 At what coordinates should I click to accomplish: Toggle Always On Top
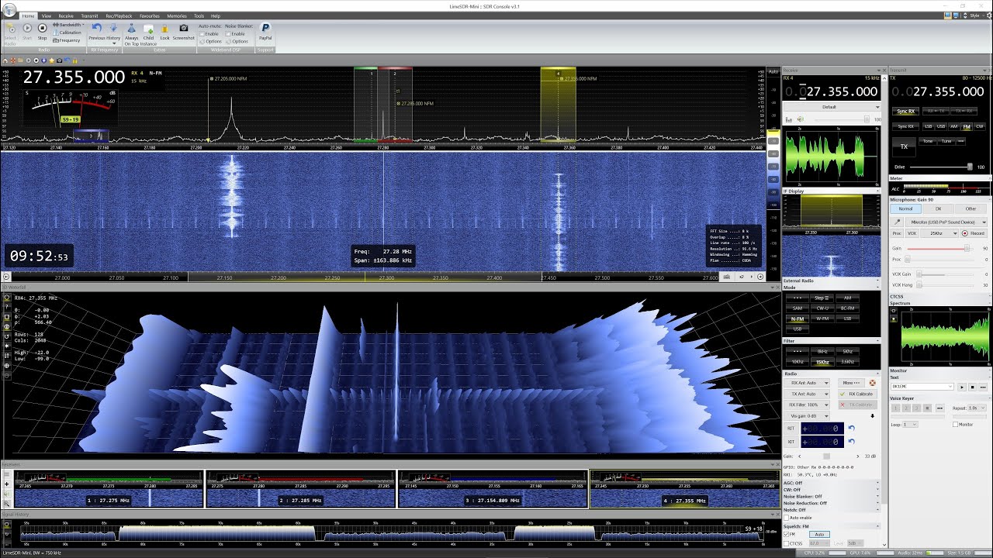(132, 33)
